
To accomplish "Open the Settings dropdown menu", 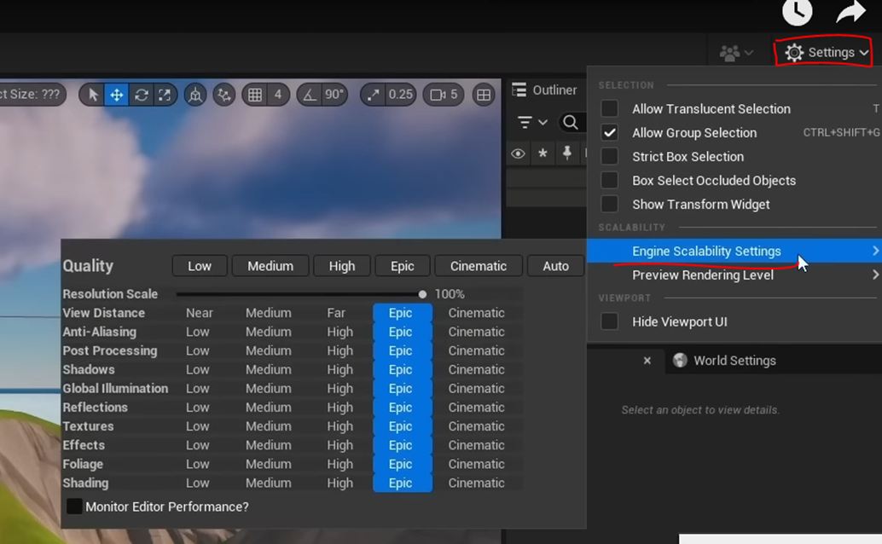I will coord(826,52).
